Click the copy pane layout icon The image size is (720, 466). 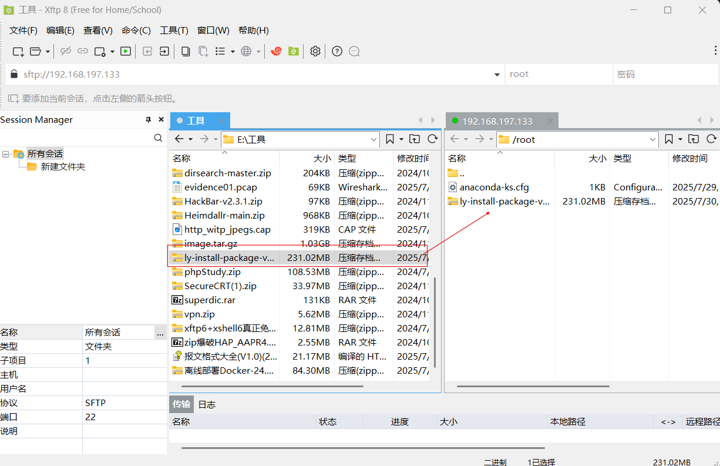[x=186, y=52]
